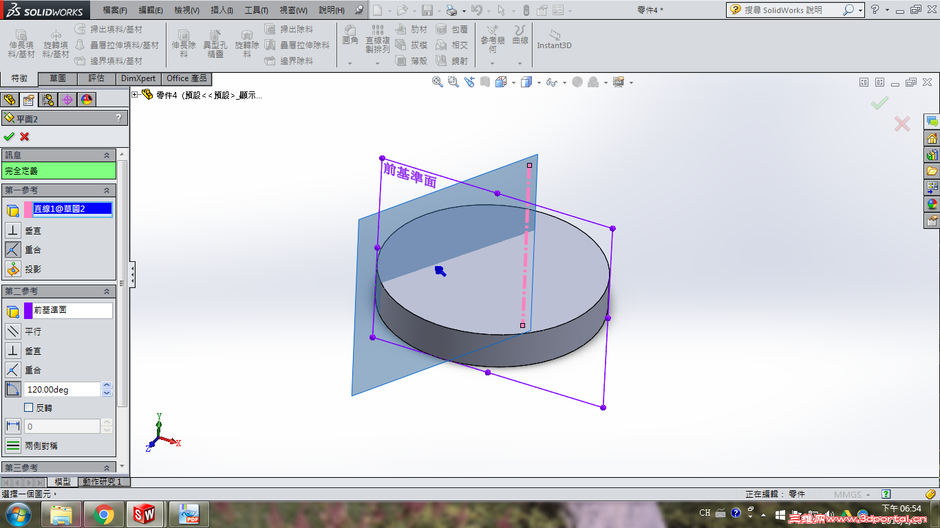940x528 pixels.
Task: Open the 插入(I) insert menu
Action: click(x=222, y=10)
